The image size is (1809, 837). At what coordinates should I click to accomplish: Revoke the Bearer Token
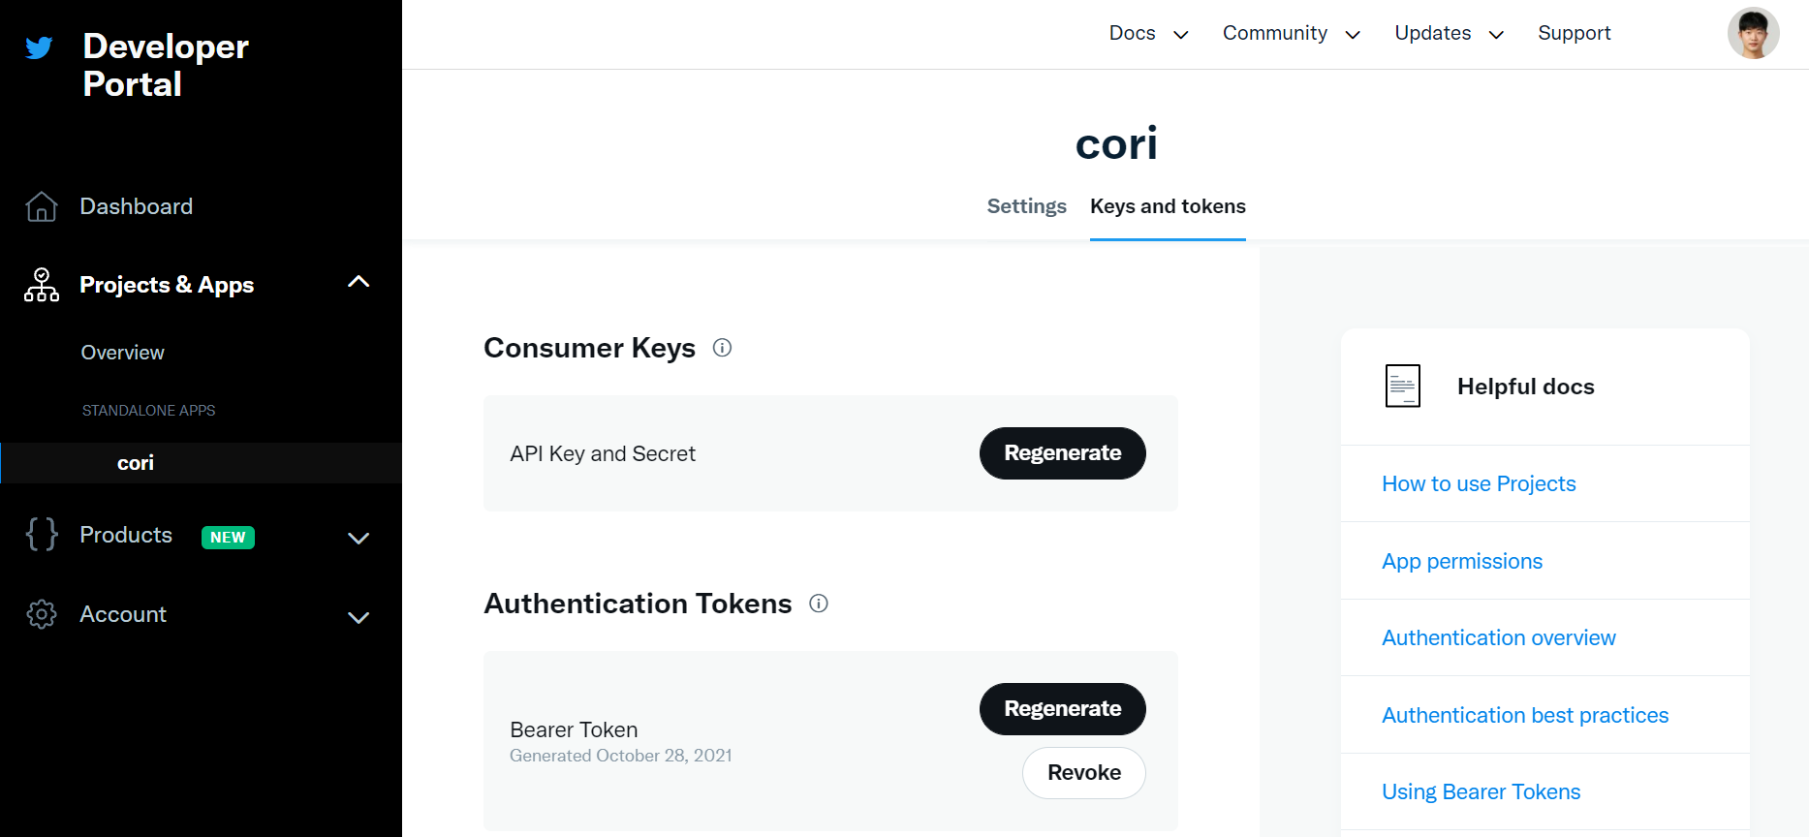point(1083,773)
